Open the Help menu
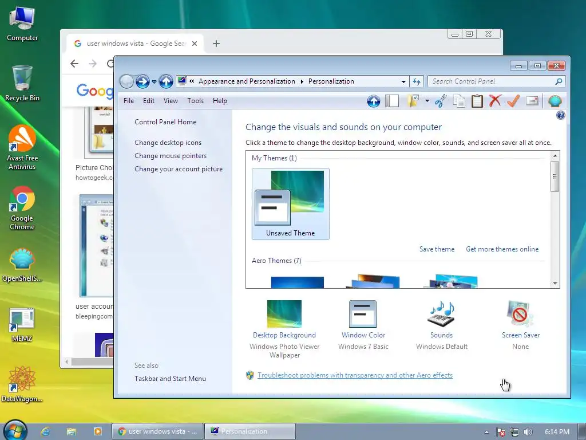Image resolution: width=586 pixels, height=440 pixels. [x=220, y=101]
